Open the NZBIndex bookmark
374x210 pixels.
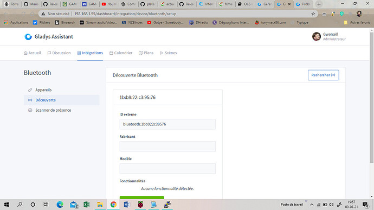tap(132, 22)
